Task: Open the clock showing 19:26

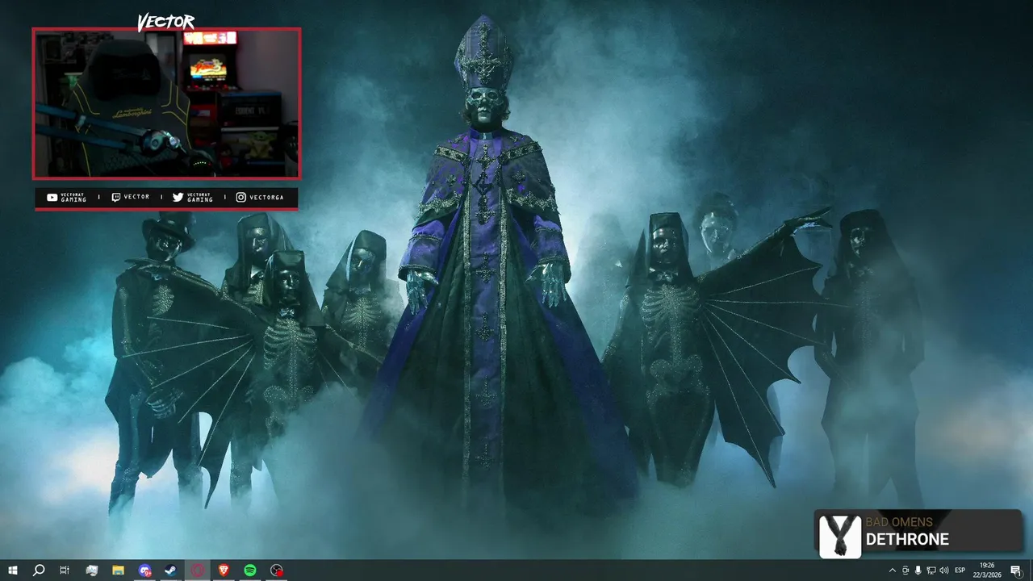Action: 986,571
